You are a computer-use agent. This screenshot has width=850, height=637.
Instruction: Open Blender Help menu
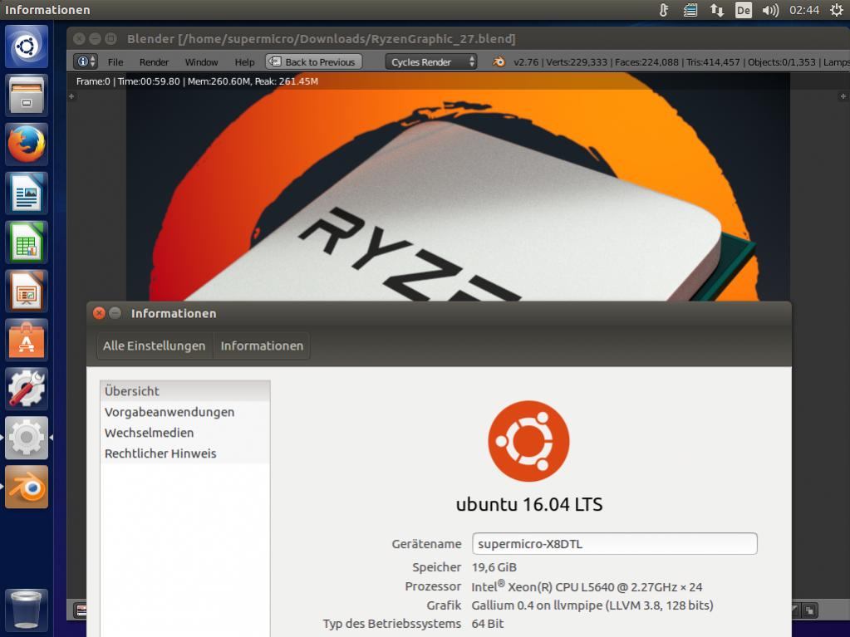tap(244, 61)
